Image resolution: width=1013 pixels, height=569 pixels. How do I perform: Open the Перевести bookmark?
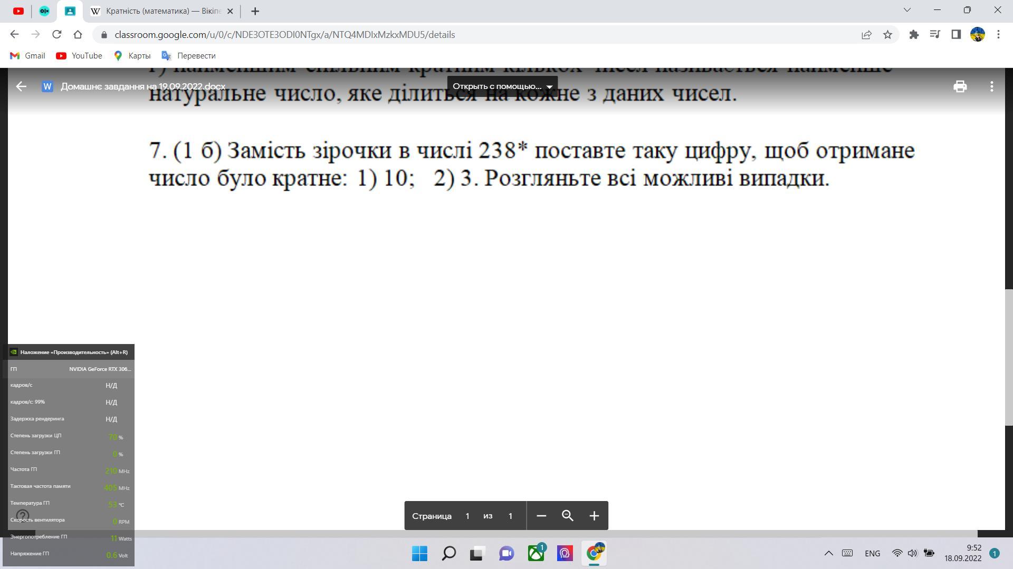coord(189,56)
